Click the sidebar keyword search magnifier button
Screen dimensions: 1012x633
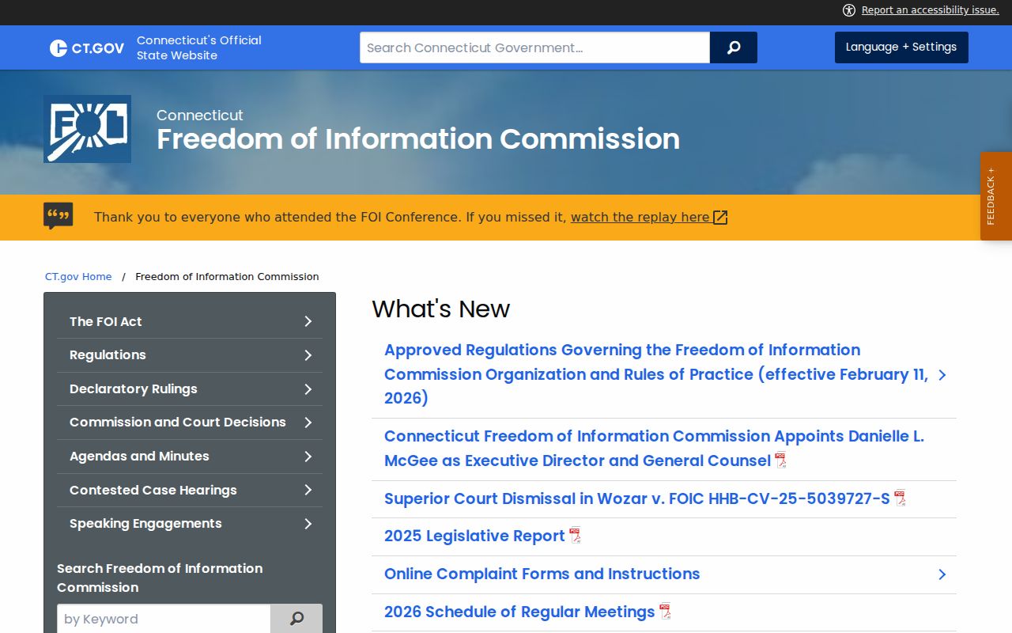tap(296, 619)
